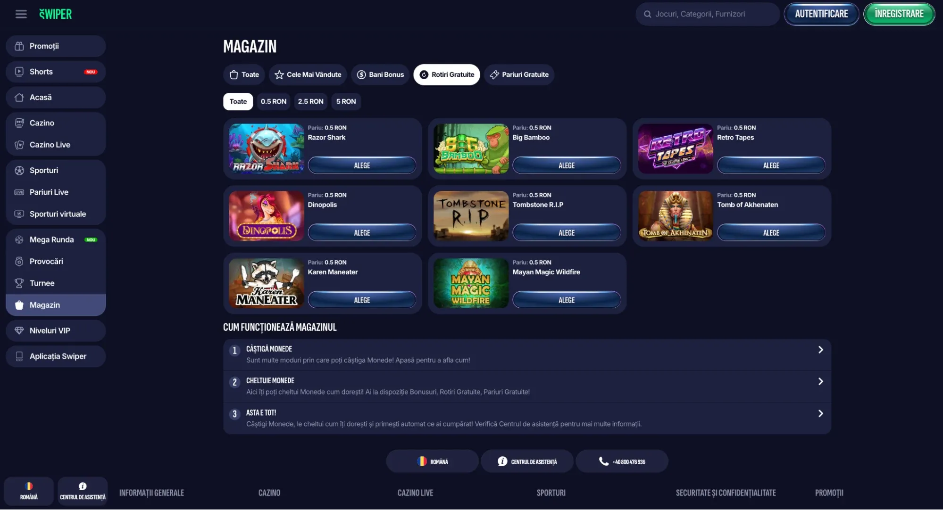Click the phone number support button

pos(622,461)
